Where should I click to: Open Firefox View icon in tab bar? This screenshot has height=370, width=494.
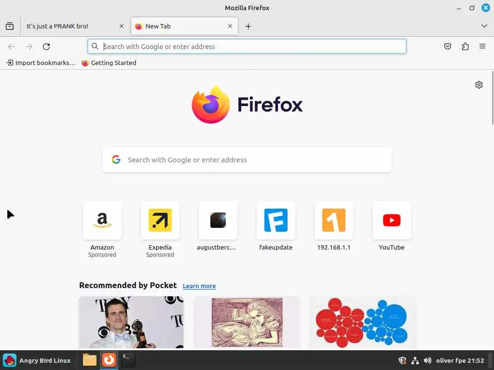pos(10,26)
